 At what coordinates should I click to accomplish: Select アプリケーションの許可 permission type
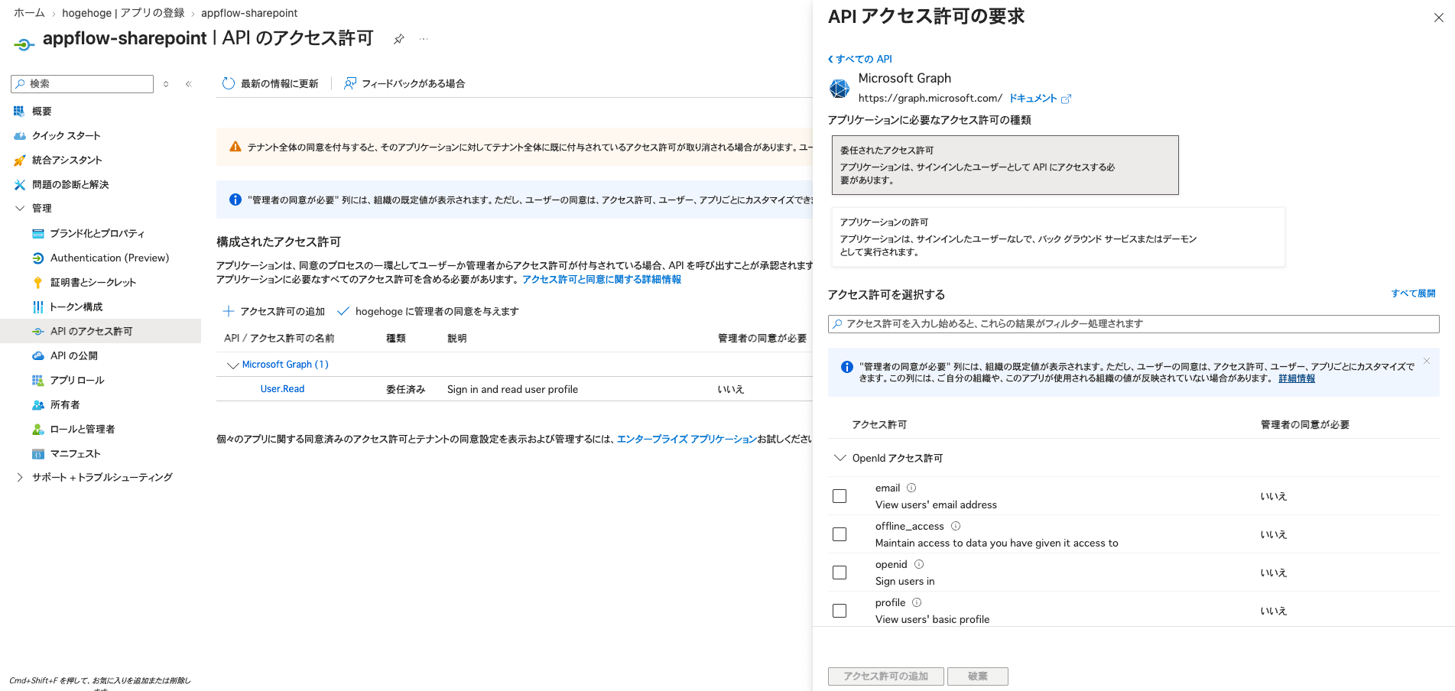coord(1058,237)
